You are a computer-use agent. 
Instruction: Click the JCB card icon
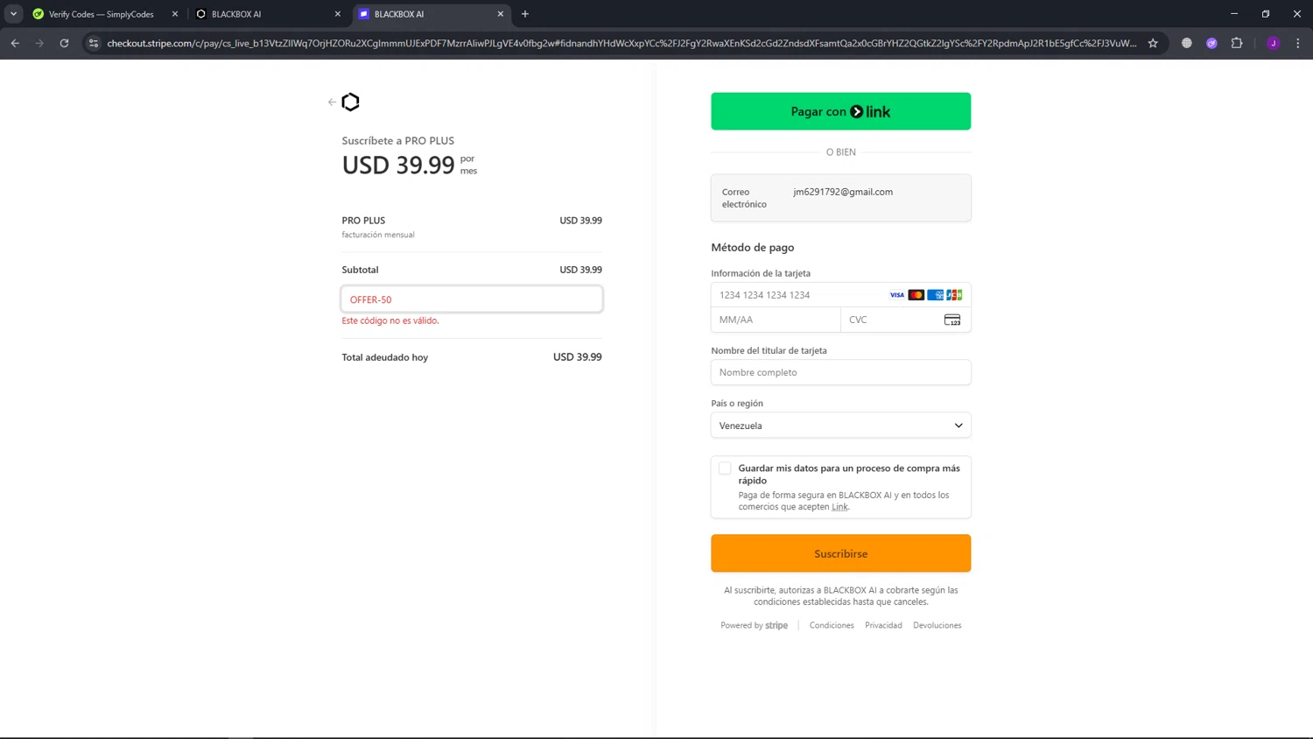pos(954,295)
